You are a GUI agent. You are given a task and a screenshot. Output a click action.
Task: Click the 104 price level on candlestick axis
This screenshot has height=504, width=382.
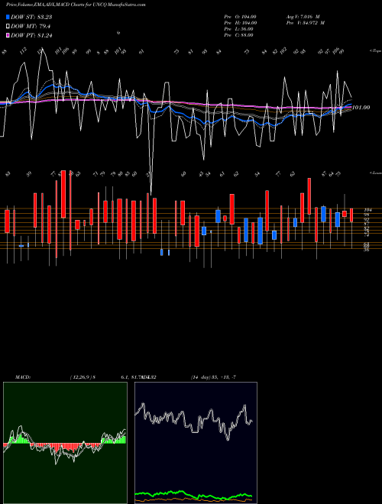click(x=367, y=209)
